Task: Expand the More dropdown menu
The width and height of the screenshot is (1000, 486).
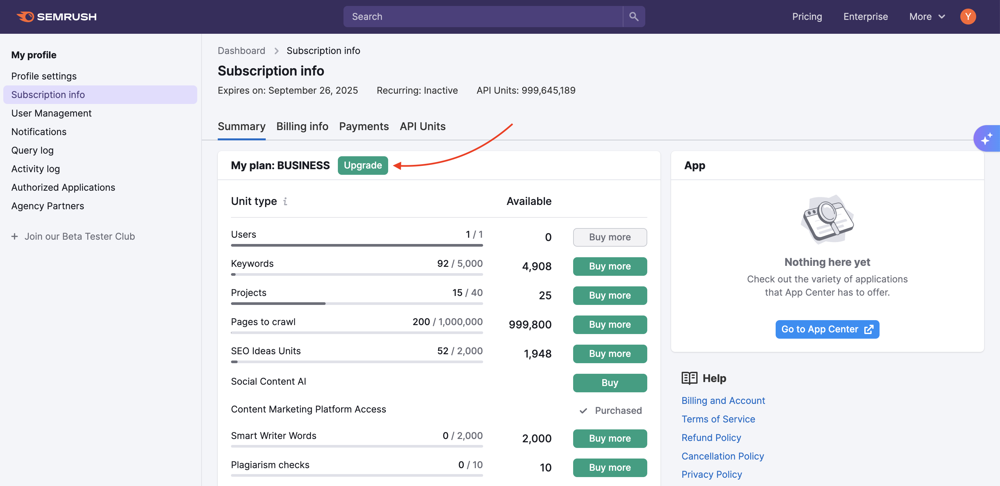Action: tap(927, 17)
